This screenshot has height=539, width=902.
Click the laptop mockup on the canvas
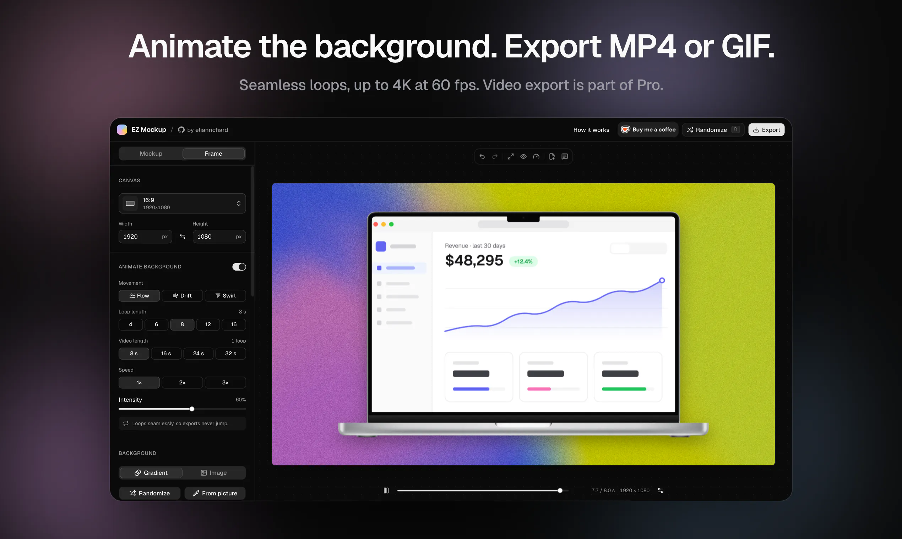point(523,324)
